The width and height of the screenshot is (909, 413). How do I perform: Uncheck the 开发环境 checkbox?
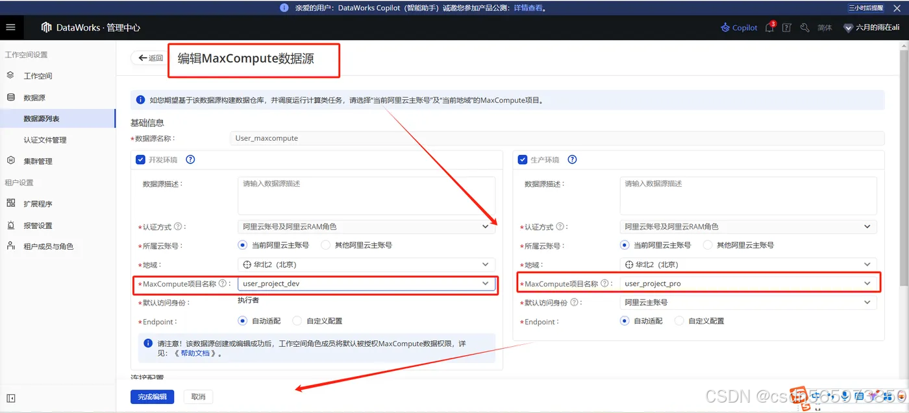pyautogui.click(x=140, y=159)
